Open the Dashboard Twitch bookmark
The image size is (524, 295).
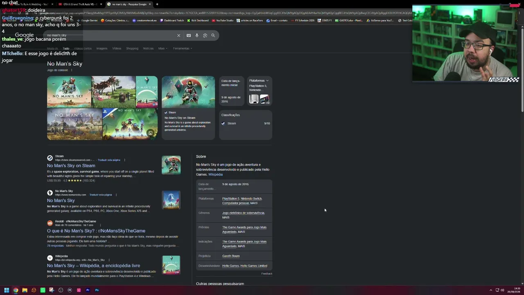pos(172,20)
